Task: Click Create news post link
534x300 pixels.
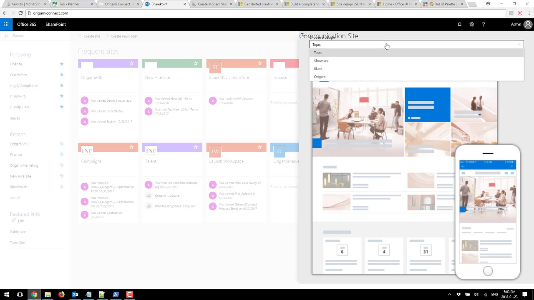Action: click(121, 36)
